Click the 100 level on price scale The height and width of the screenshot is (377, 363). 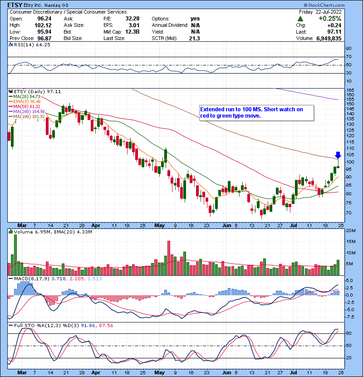350,162
